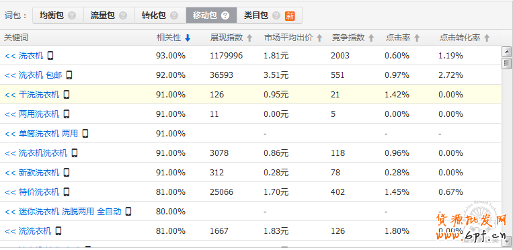Click the orange 新 badge

click(x=290, y=15)
